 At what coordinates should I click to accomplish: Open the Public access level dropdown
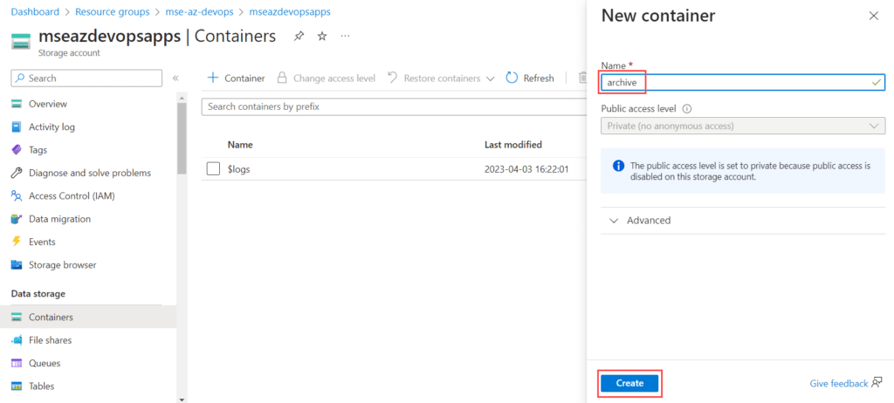coord(743,126)
